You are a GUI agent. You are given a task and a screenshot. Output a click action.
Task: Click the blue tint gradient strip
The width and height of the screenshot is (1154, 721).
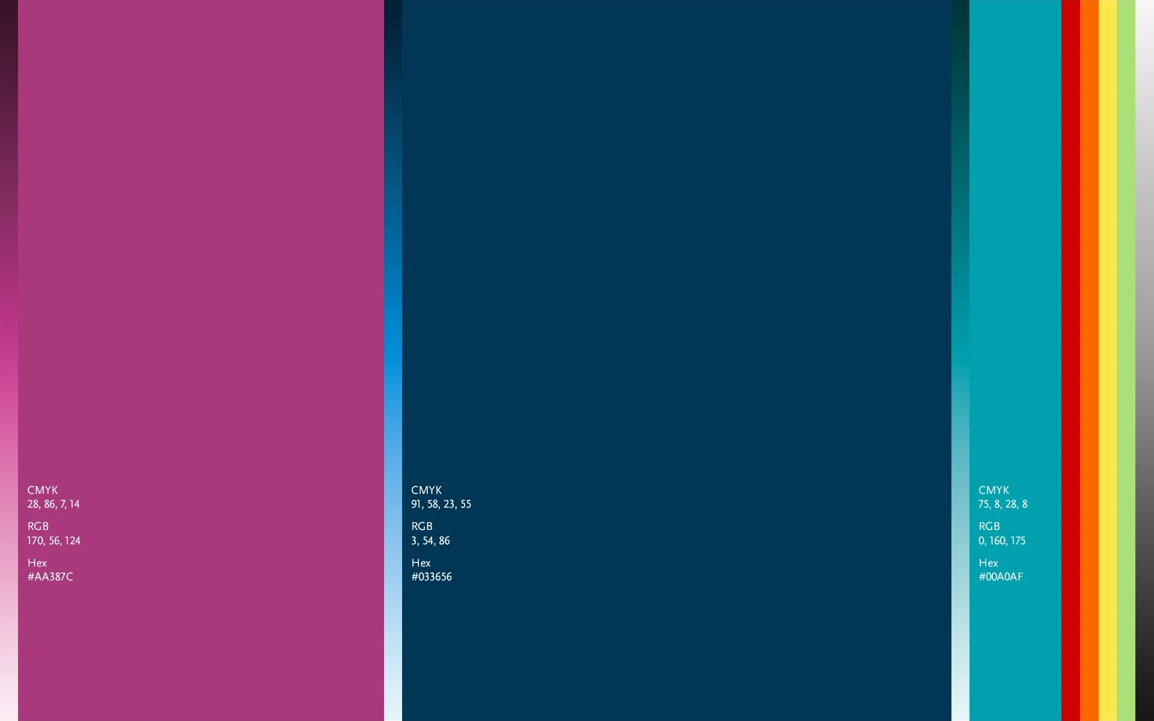[392, 360]
